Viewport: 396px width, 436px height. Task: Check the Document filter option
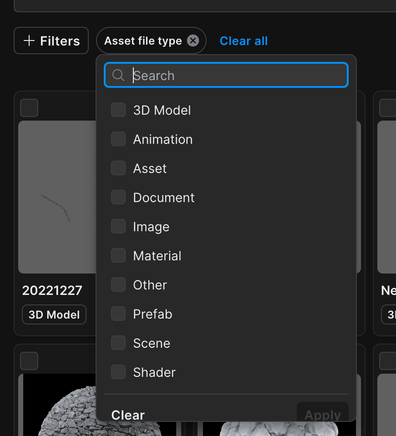(x=118, y=197)
